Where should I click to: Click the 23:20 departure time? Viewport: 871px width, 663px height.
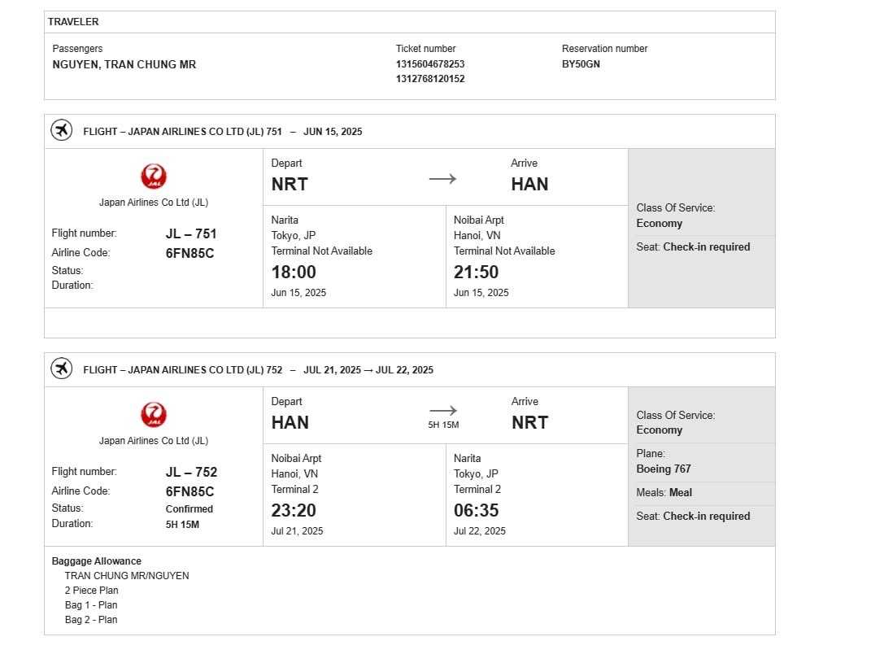coord(294,510)
